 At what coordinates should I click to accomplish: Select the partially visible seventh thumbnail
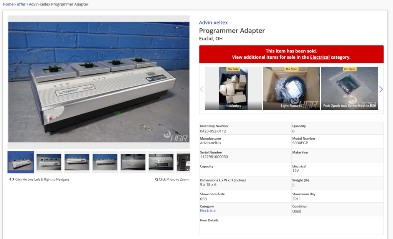click(x=183, y=162)
